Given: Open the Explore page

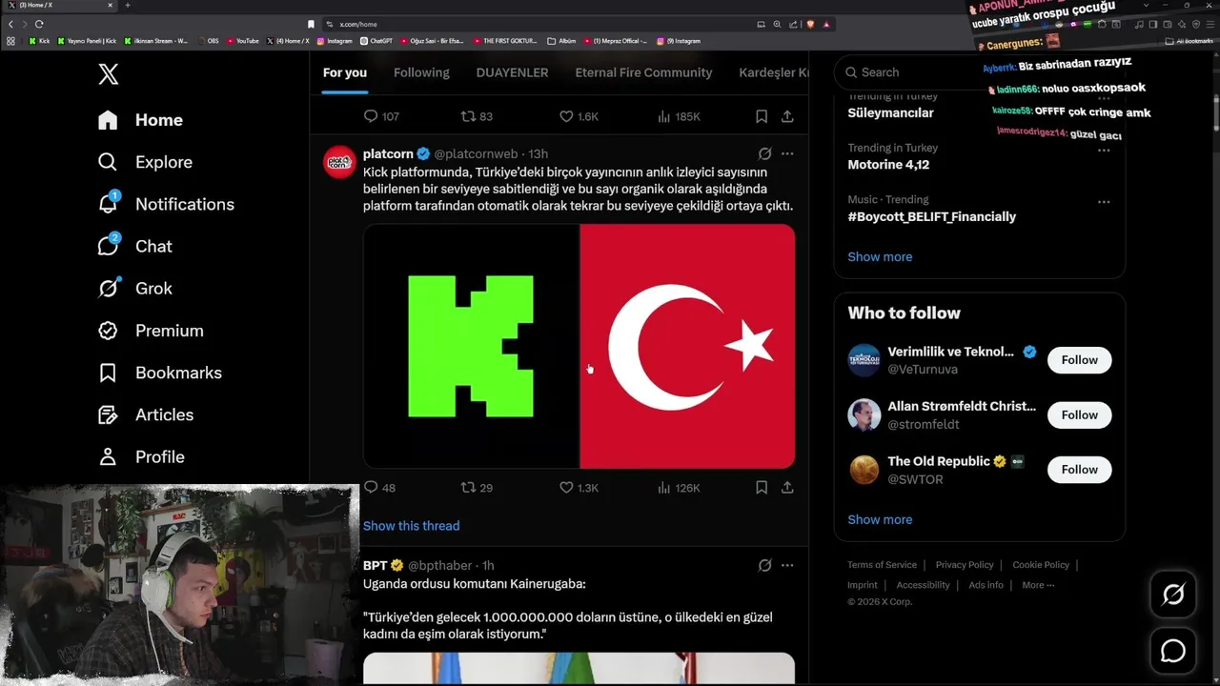Looking at the screenshot, I should [145, 162].
